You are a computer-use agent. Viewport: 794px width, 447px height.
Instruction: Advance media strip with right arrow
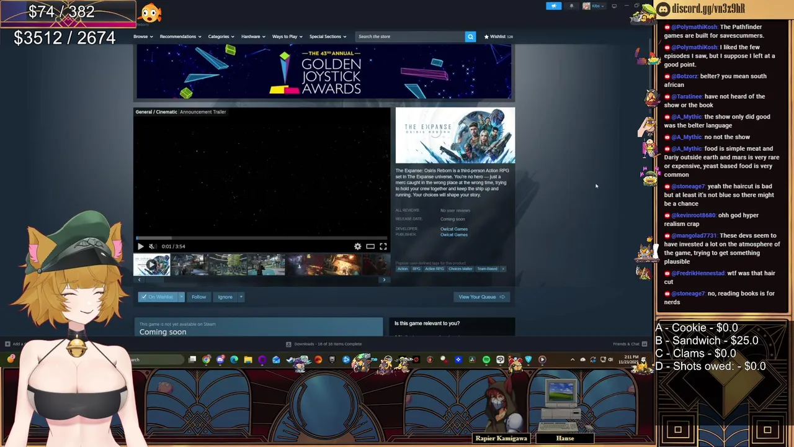coord(384,280)
